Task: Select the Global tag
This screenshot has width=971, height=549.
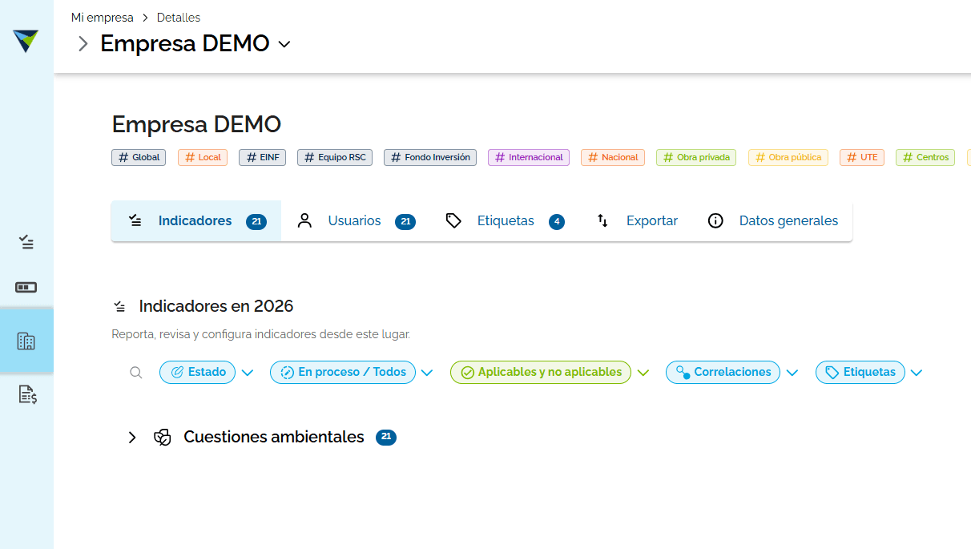Action: 139,157
